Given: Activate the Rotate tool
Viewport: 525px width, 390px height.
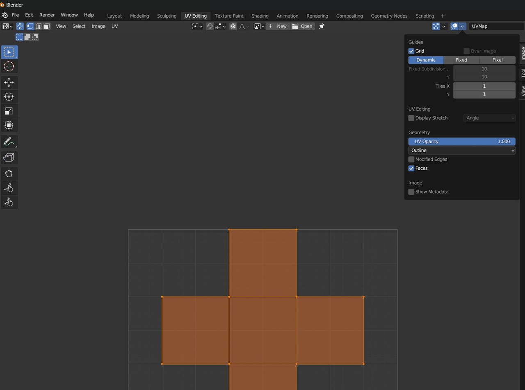Looking at the screenshot, I should (x=9, y=97).
